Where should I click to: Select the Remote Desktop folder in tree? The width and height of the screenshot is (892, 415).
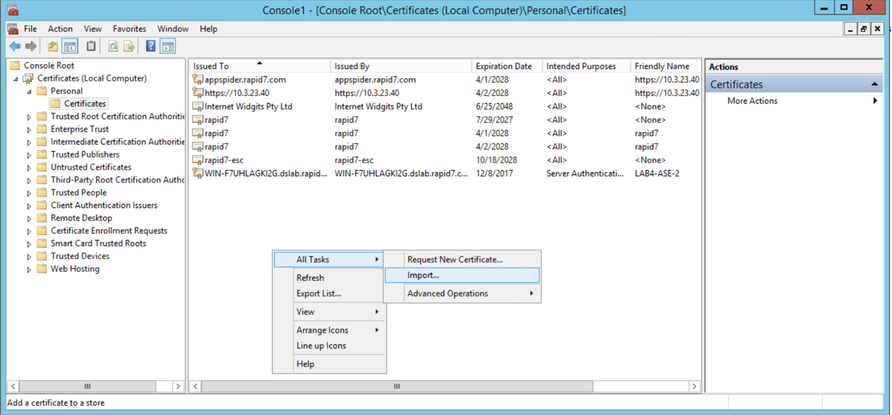81,218
